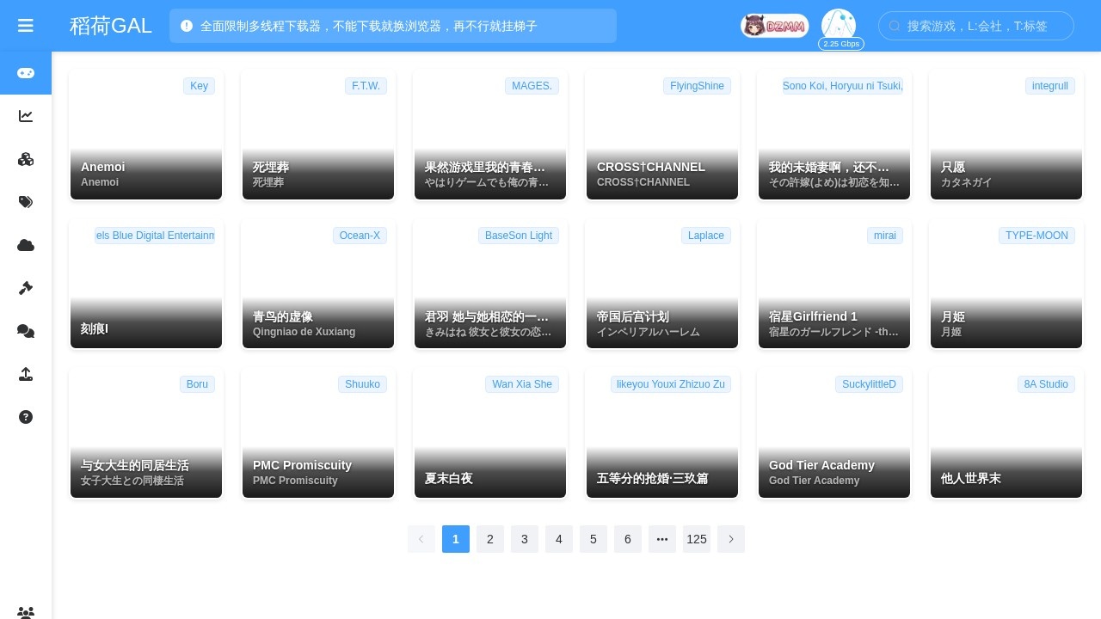Open the gavel sidebar icon
This screenshot has width=1101, height=619.
pyautogui.click(x=26, y=288)
